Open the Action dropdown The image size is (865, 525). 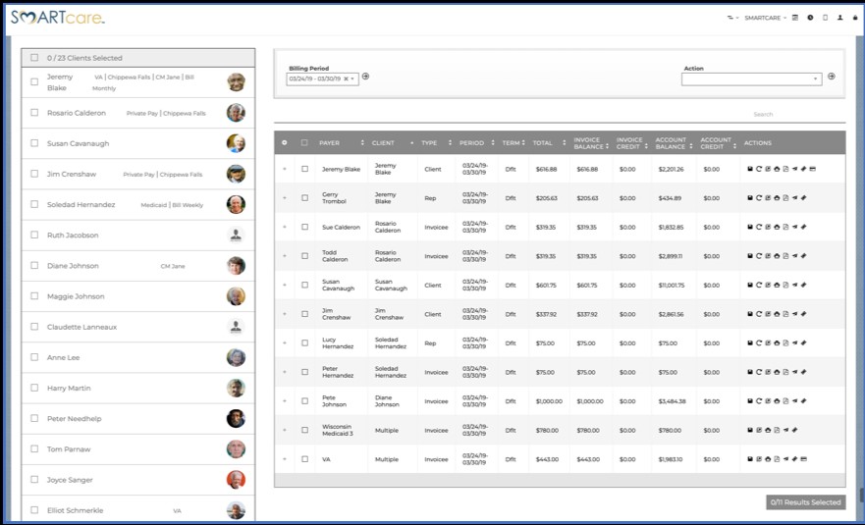tap(751, 79)
